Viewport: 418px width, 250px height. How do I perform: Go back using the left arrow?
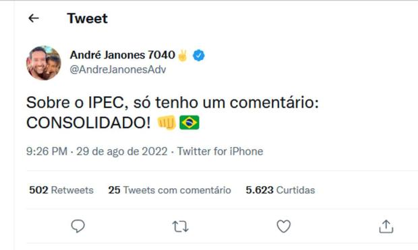(34, 18)
